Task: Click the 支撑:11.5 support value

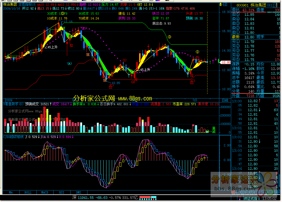Action: (x=128, y=5)
